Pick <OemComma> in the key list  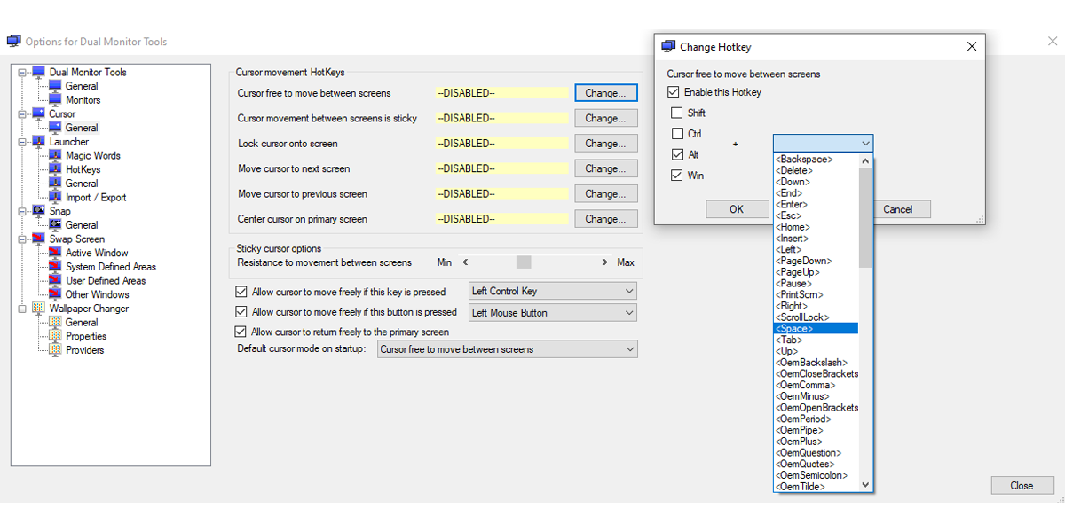click(x=816, y=385)
